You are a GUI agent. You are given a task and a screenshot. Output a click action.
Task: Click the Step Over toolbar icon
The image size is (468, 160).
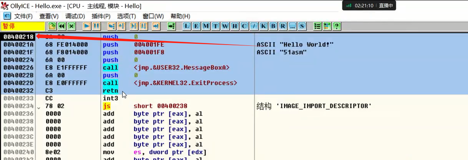tap(121, 26)
